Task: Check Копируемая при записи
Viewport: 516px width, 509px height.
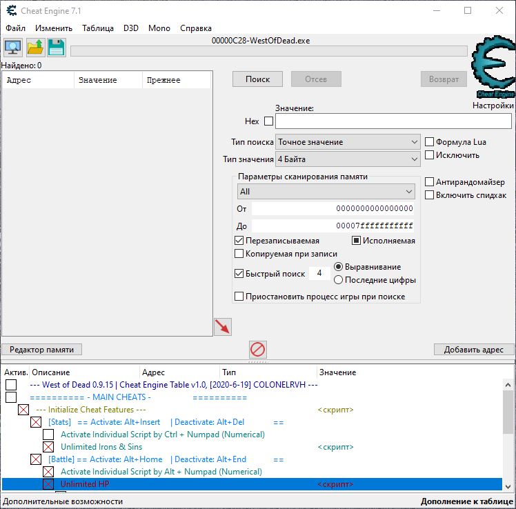Action: [239, 254]
